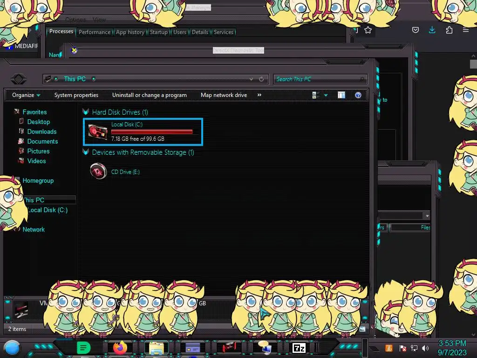Click the DirectX Diagnostic Tool title icon

74,50
